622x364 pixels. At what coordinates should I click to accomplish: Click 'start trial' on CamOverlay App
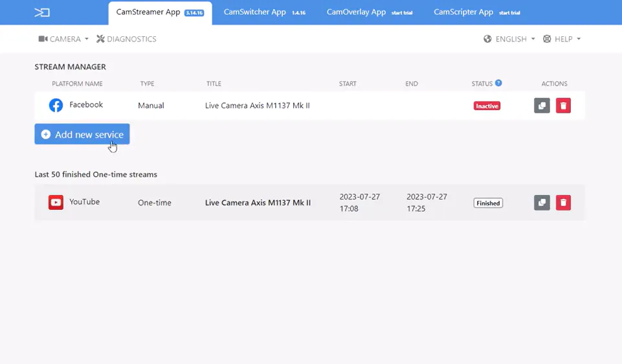(x=402, y=13)
